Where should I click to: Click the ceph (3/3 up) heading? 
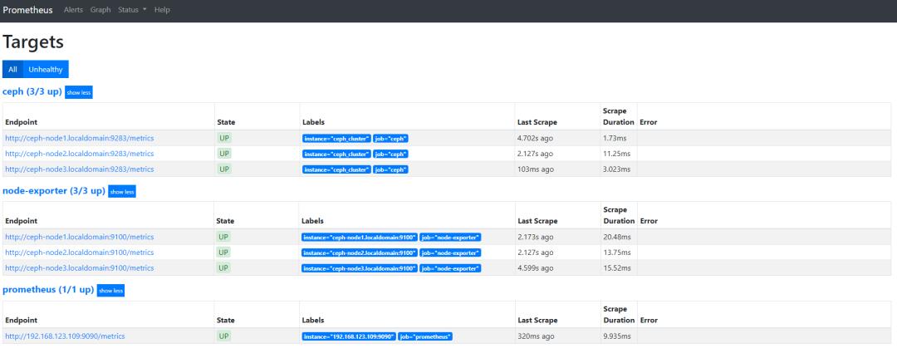point(32,91)
